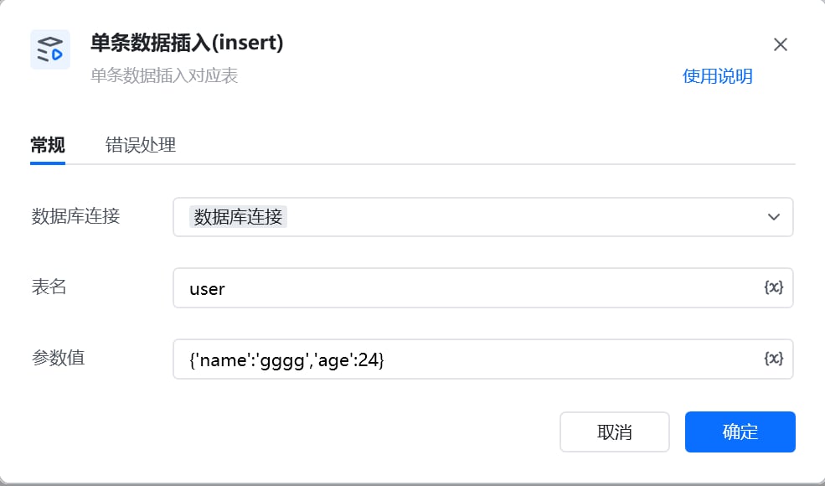The image size is (825, 486).
Task: Click the 取消 cancel button
Action: pyautogui.click(x=615, y=432)
